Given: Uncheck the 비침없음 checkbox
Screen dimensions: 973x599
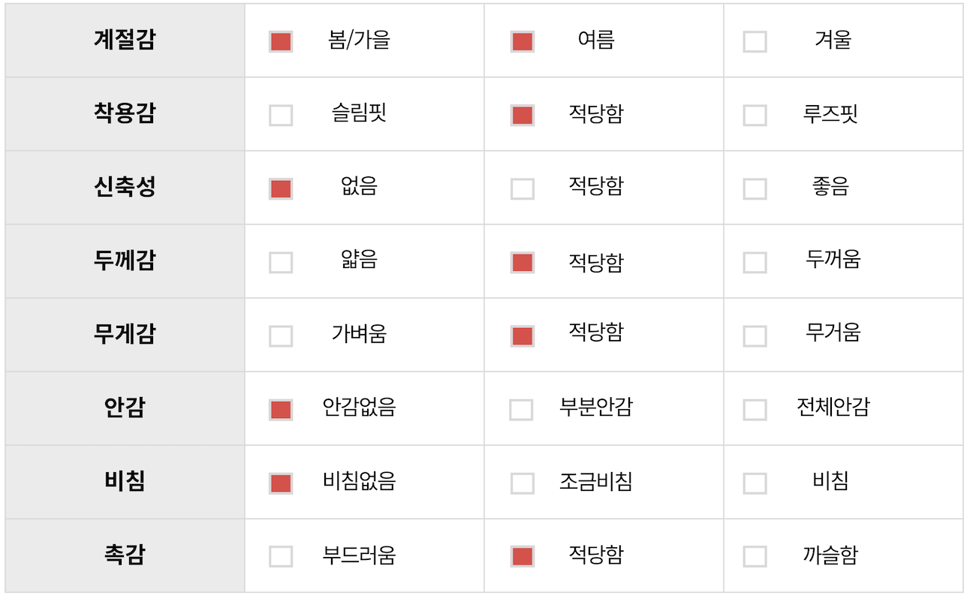Looking at the screenshot, I should tap(281, 483).
